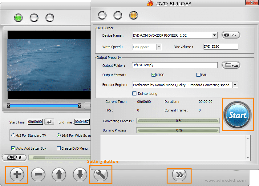This screenshot has height=186, width=259.
Task: Click the left trim handle on video slider
Action: click(x=9, y=106)
